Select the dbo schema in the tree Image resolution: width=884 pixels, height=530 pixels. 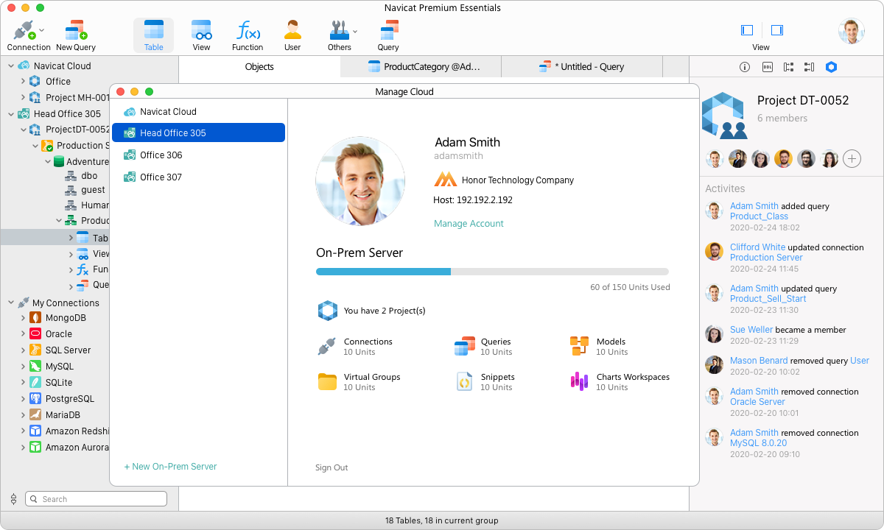tap(89, 177)
